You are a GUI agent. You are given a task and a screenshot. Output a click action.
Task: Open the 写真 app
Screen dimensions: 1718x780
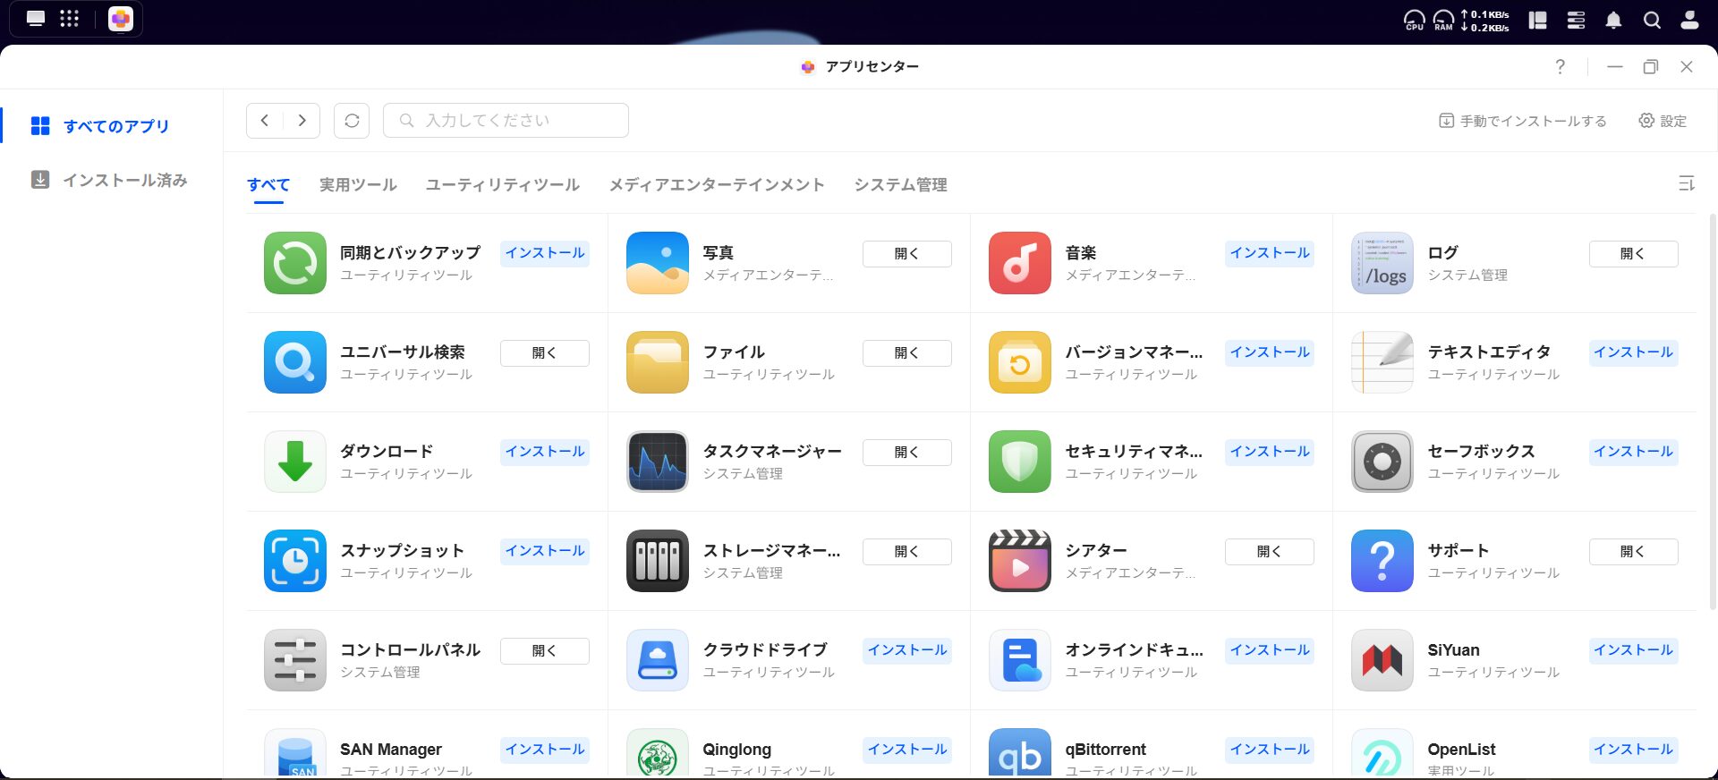coord(906,254)
